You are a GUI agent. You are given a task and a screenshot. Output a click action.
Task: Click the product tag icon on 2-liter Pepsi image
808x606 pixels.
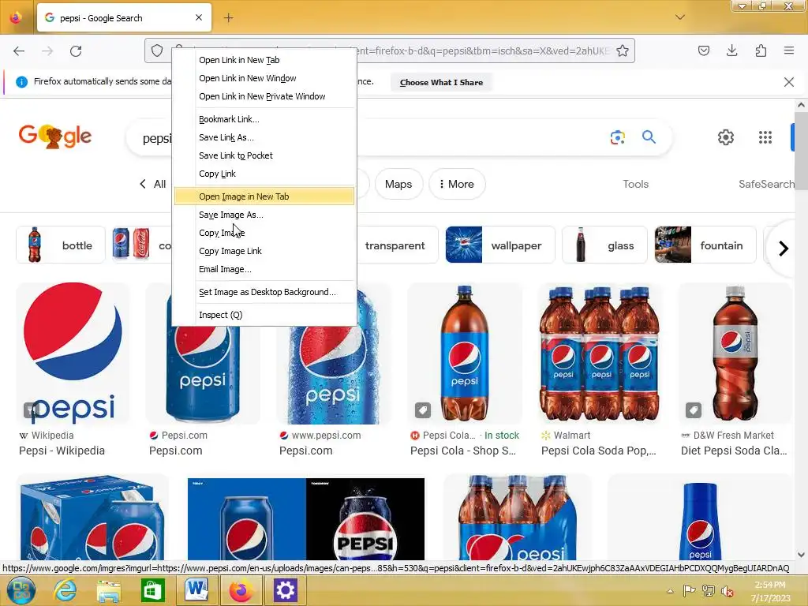tap(423, 410)
